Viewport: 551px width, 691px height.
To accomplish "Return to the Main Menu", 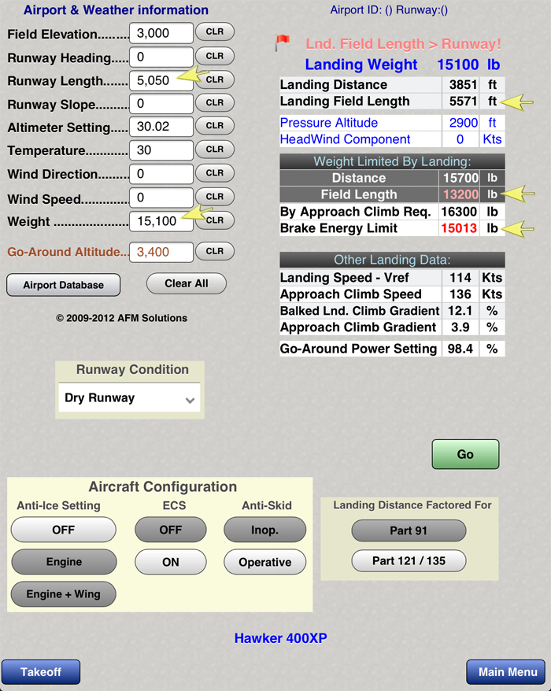I will tap(506, 672).
